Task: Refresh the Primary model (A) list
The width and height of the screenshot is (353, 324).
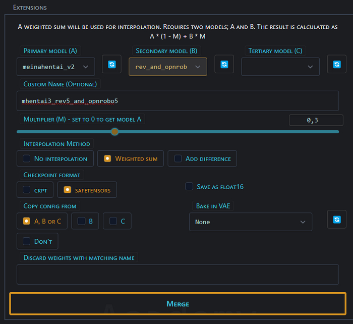Action: [x=111, y=65]
